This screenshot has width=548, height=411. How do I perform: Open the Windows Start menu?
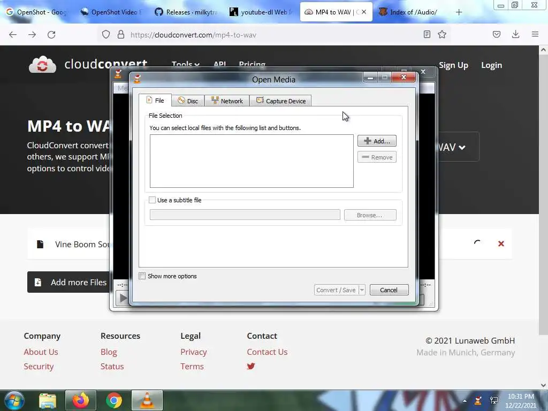tap(14, 400)
